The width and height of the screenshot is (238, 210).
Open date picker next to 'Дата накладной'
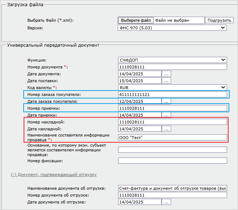coord(166,129)
